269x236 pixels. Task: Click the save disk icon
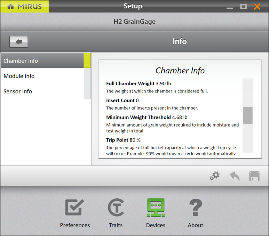(x=254, y=177)
